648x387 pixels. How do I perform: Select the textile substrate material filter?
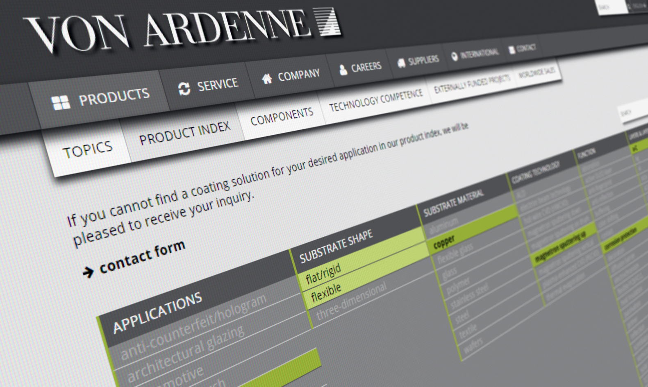tap(468, 331)
